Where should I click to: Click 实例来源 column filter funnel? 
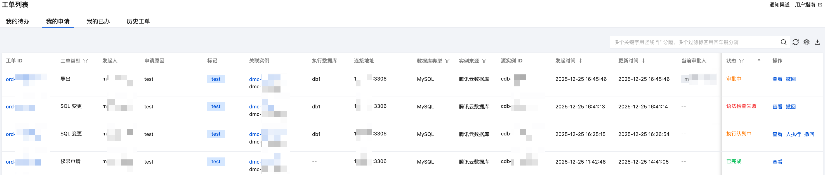(x=484, y=61)
